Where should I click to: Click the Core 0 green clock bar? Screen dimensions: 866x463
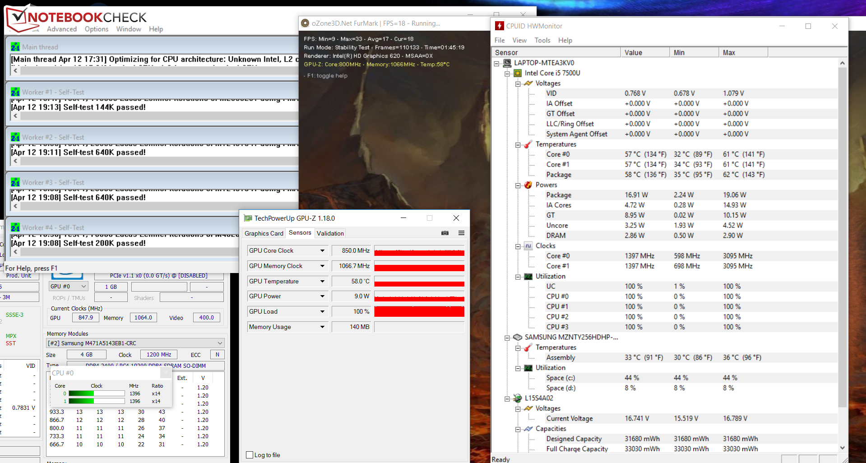pos(97,394)
